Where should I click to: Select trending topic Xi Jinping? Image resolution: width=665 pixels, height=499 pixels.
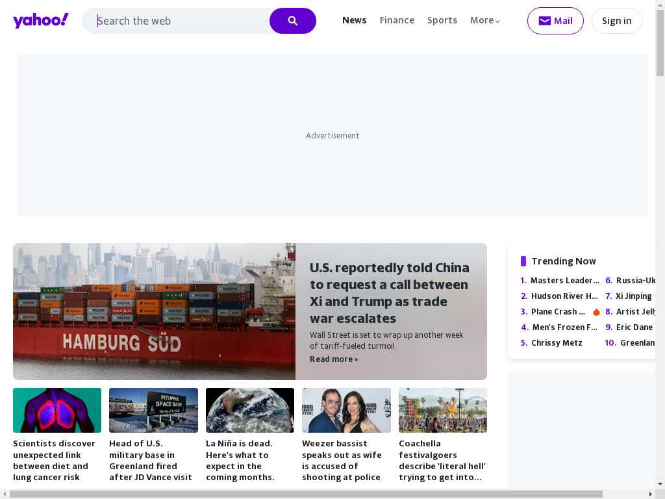(634, 296)
